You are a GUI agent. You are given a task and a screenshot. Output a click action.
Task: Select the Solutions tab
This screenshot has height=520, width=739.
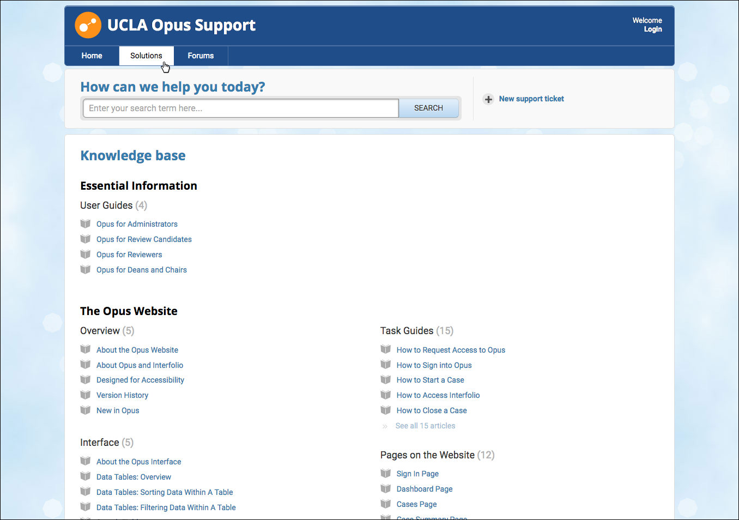coord(146,56)
